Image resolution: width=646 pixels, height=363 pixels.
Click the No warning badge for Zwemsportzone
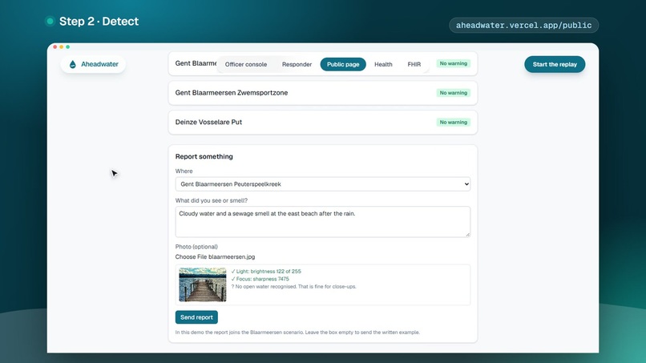(453, 93)
